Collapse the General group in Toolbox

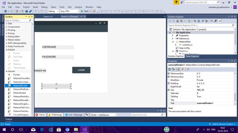(x=6, y=71)
